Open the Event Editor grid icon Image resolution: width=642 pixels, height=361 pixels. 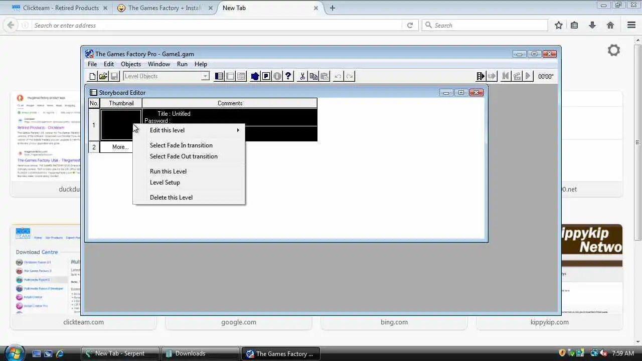pos(241,76)
